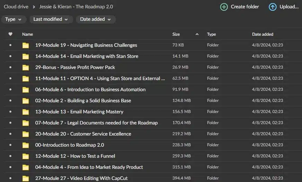Click folder icon for 04-Module 4 Market Ready Product
The width and height of the screenshot is (302, 182).
click(x=25, y=167)
